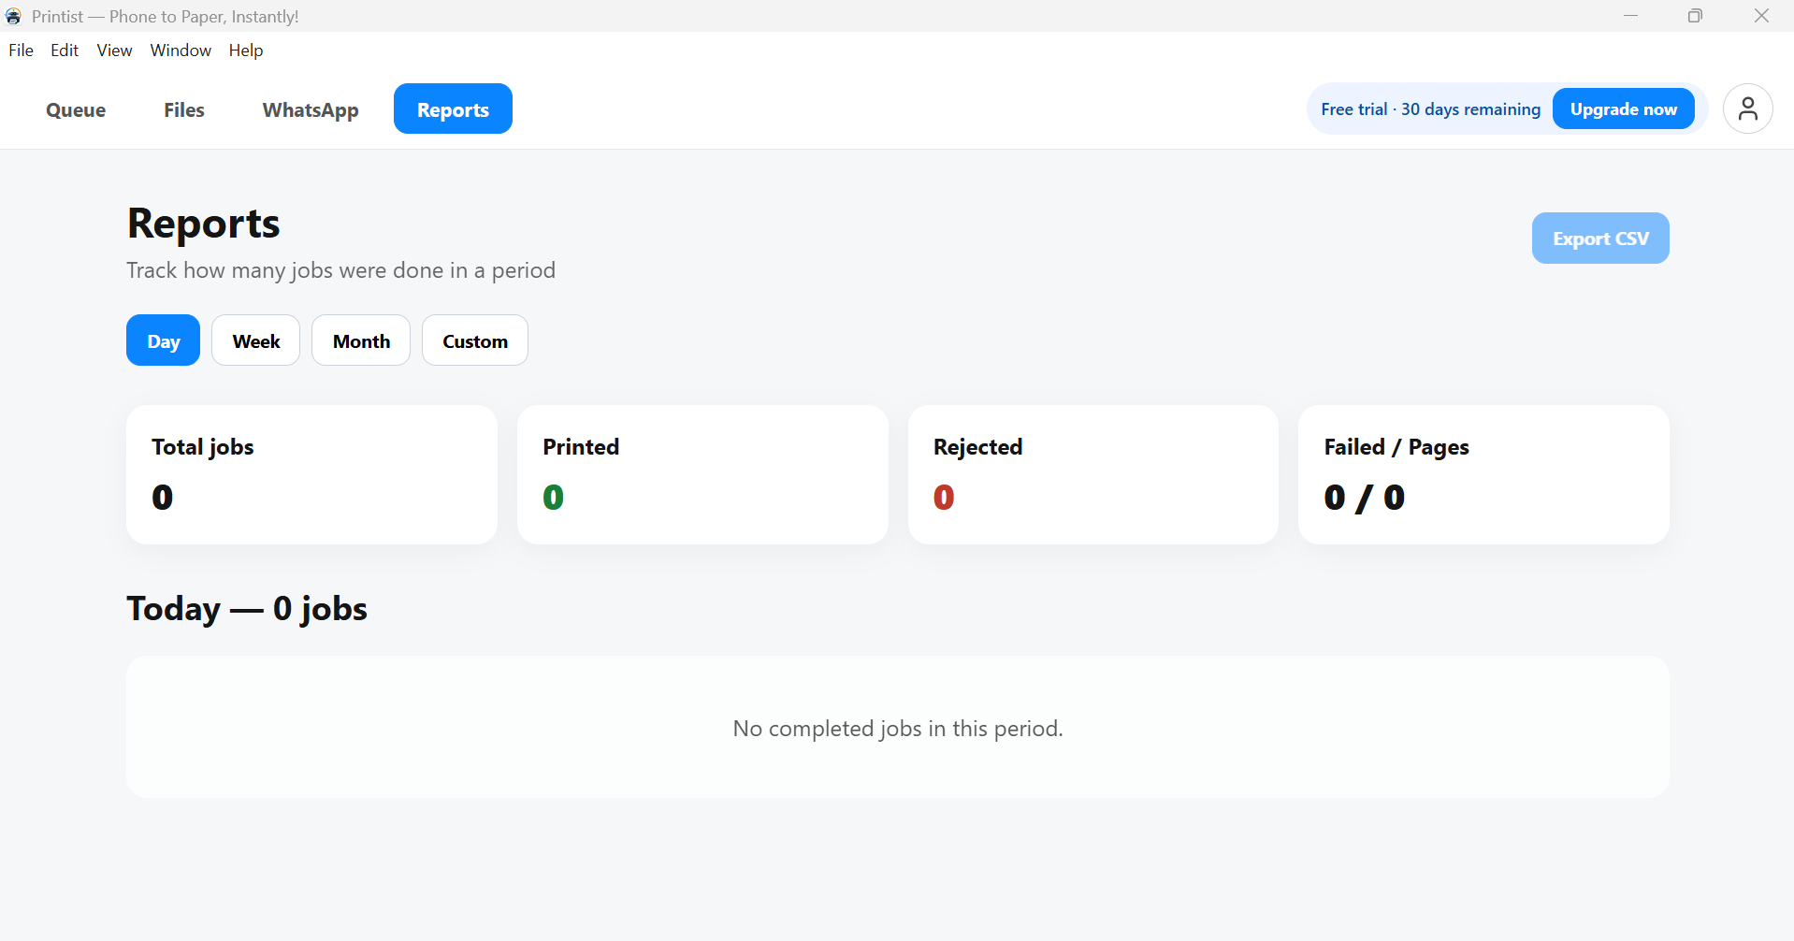The width and height of the screenshot is (1794, 941).
Task: Click 'No completed jobs in this period.' message
Action: (x=898, y=729)
